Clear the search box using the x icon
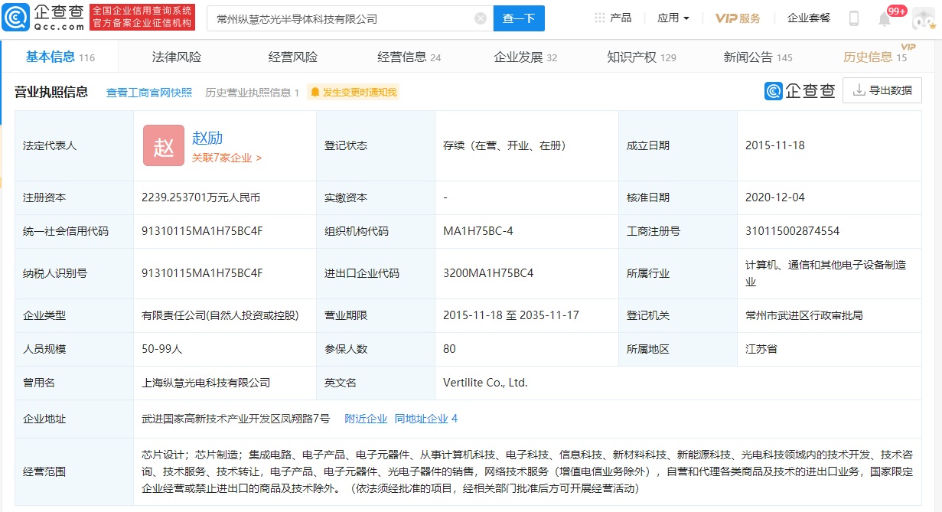The width and height of the screenshot is (942, 512). (481, 18)
